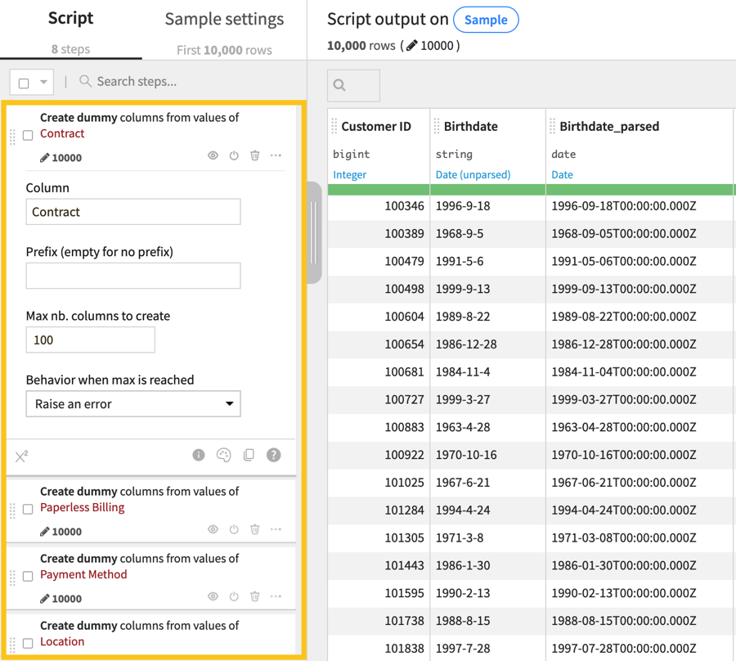736x661 pixels.
Task: Click the pencil icon next to 10000 rows
Action: (x=411, y=46)
